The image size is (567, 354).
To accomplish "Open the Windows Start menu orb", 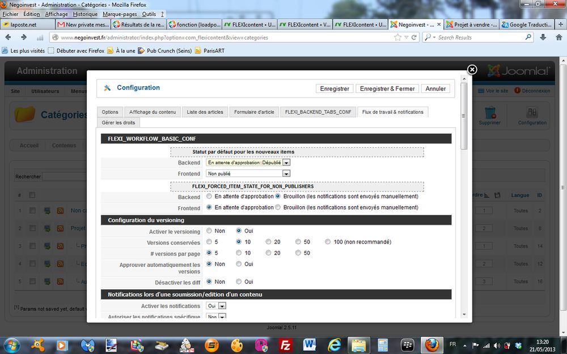I will tap(12, 345).
